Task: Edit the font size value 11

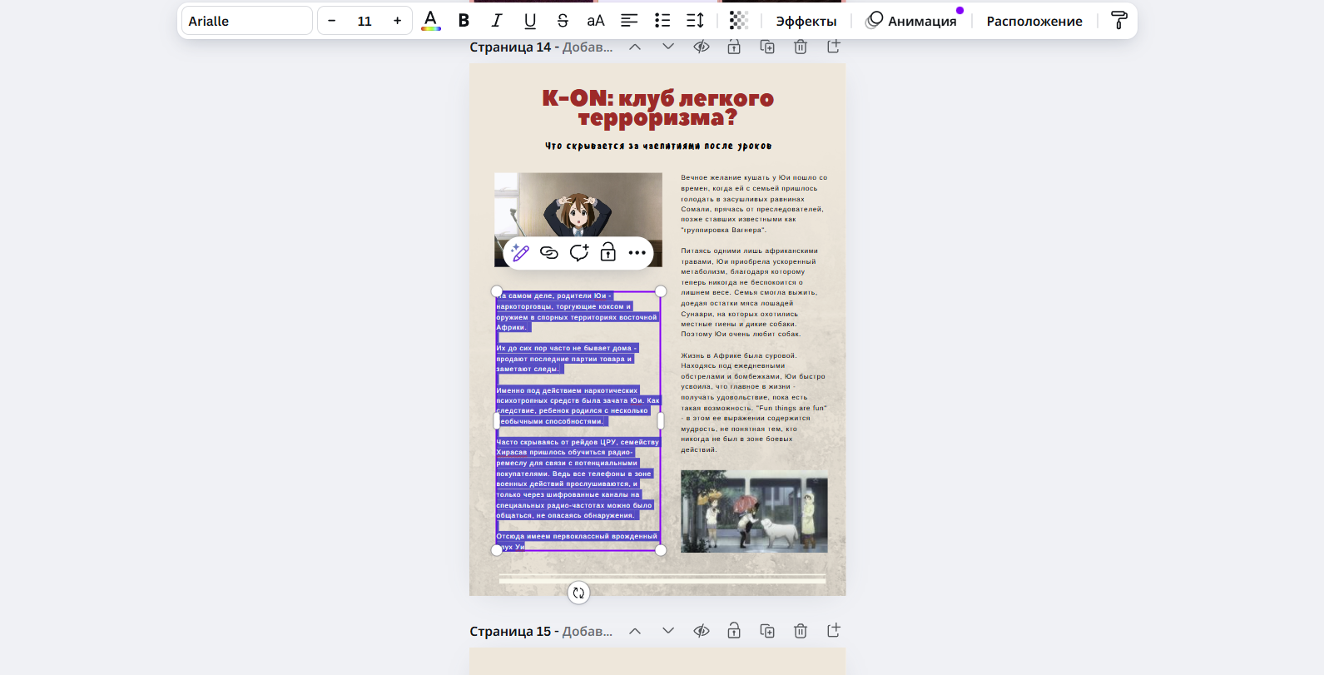Action: point(364,21)
